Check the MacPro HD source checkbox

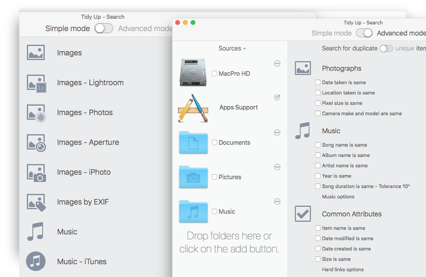pyautogui.click(x=214, y=73)
